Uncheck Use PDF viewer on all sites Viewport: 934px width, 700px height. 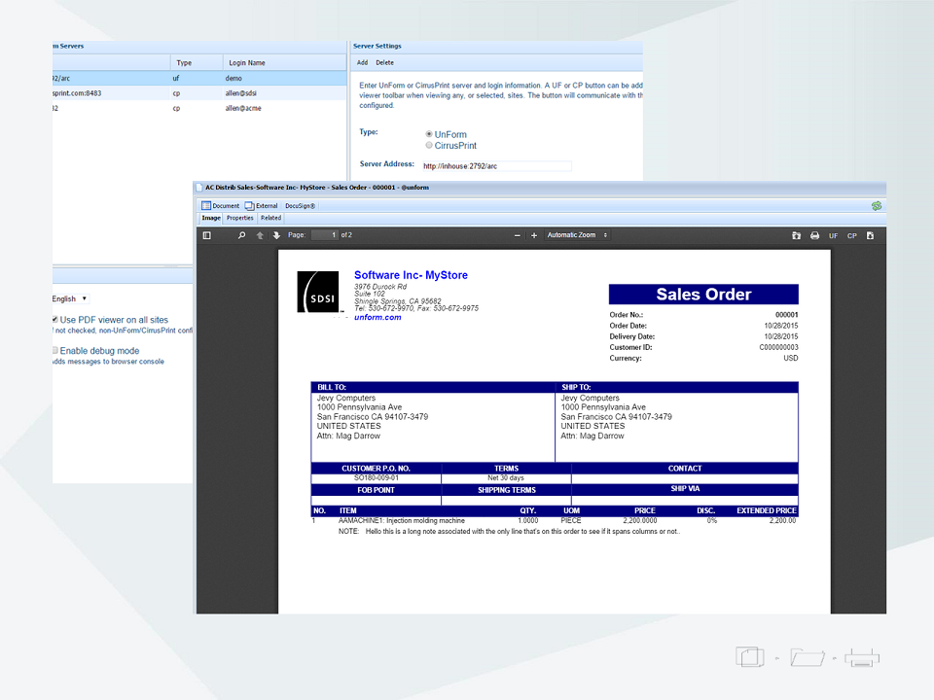55,319
